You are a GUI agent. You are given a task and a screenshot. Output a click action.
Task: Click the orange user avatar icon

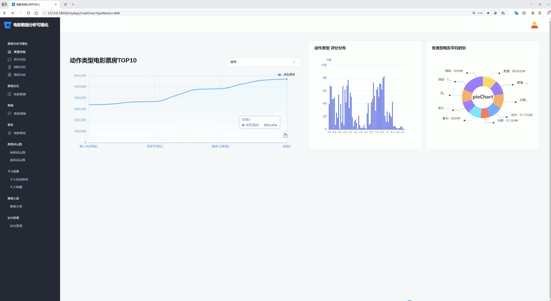point(534,25)
